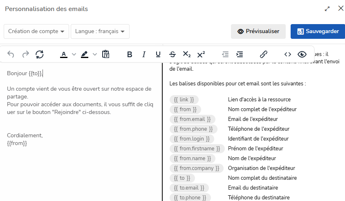Open the source code view icon

[x=288, y=54]
